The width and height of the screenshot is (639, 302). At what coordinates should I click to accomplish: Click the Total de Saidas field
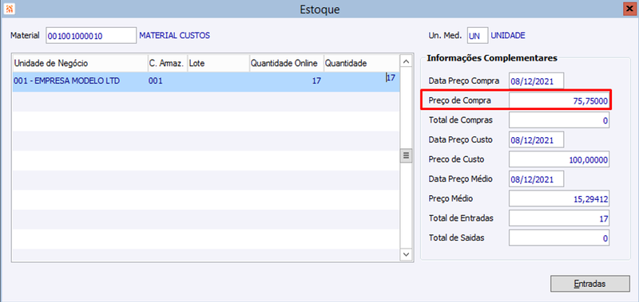click(559, 238)
